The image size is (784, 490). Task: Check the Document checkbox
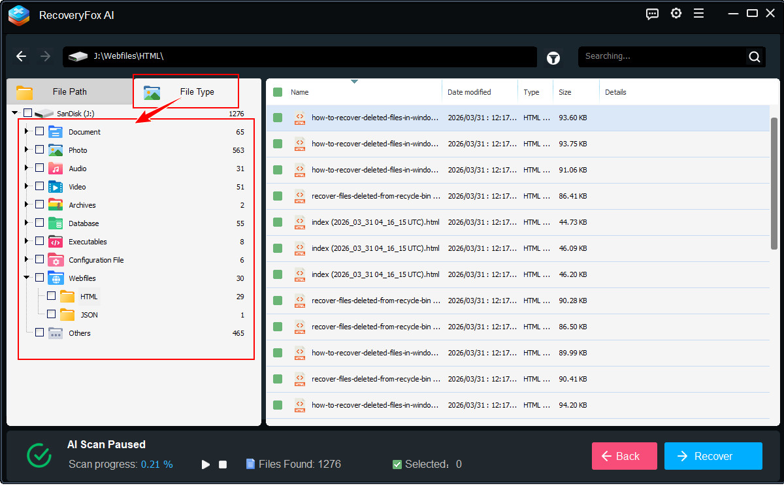click(39, 131)
